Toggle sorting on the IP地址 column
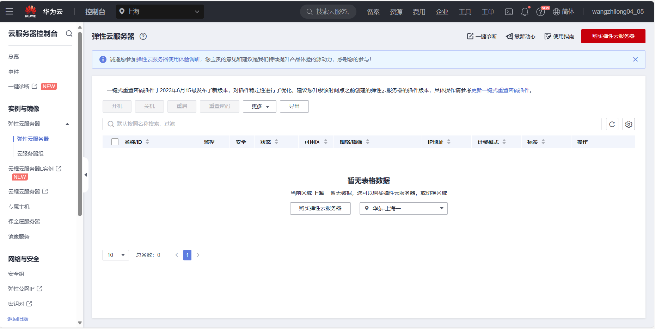This screenshot has height=329, width=655. click(449, 141)
